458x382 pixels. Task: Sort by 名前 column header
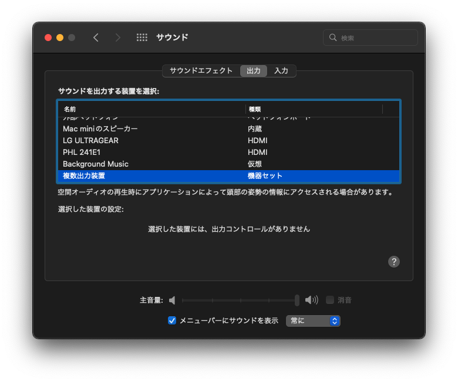tap(151, 109)
